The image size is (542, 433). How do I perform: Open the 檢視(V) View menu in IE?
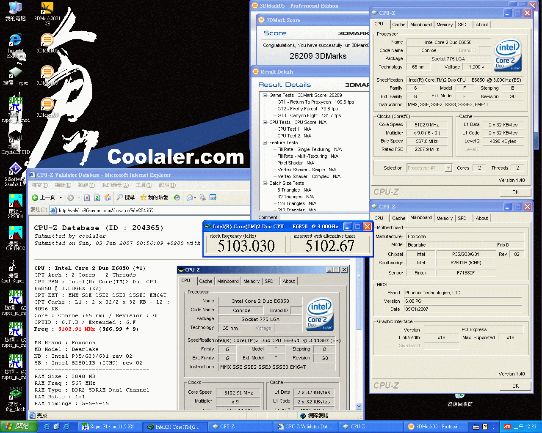click(86, 185)
